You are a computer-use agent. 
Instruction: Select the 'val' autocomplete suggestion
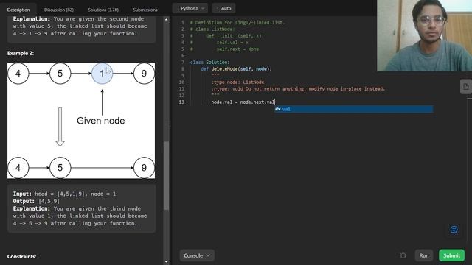pos(354,109)
